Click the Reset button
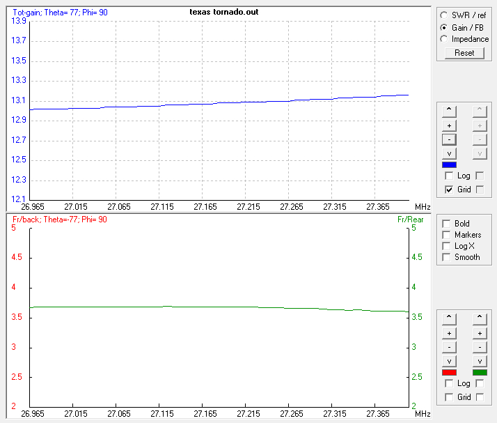Screen dimensions: 497x423 click(x=464, y=53)
